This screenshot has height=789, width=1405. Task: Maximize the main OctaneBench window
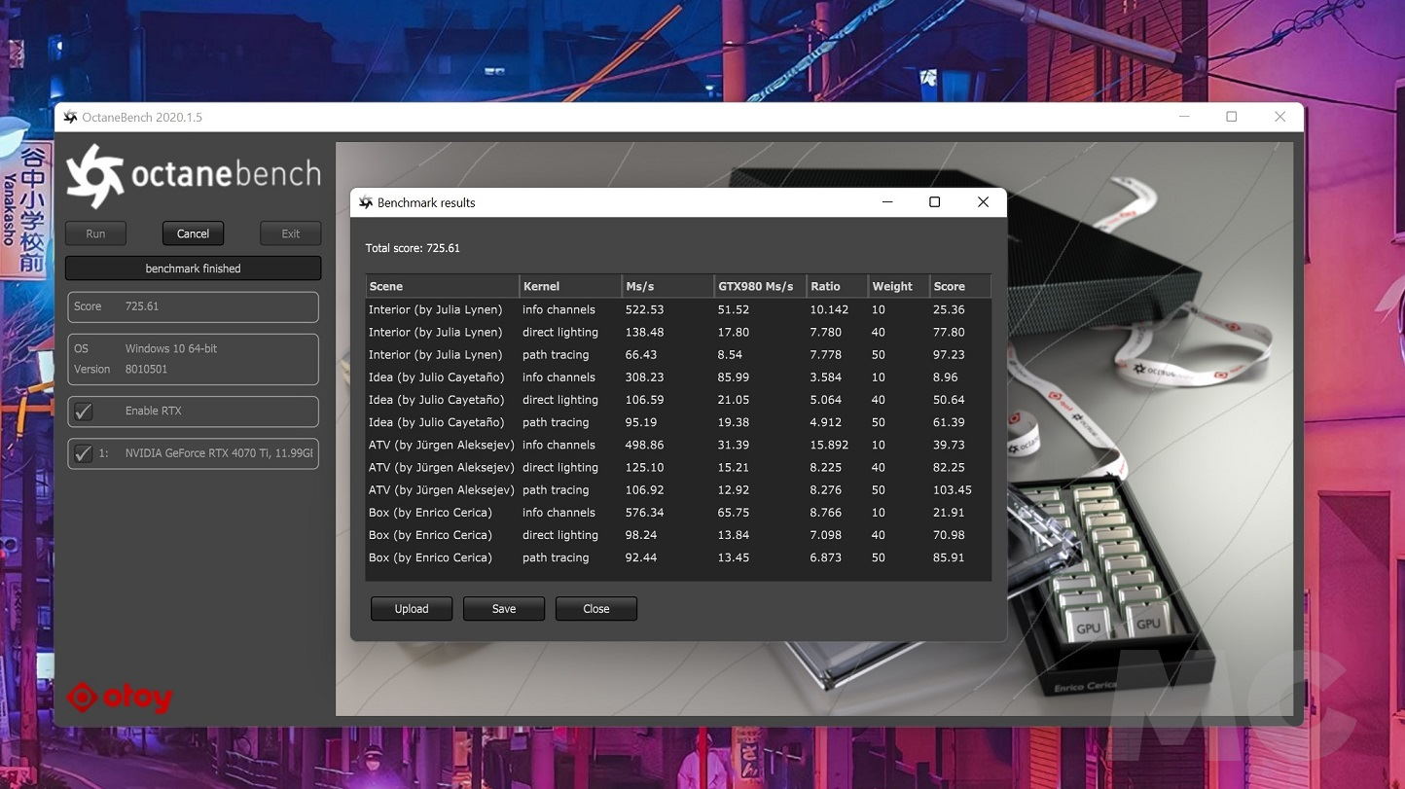pos(1231,117)
